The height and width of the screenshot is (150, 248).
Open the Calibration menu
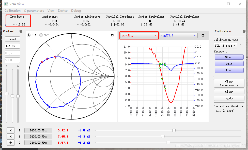12,11
